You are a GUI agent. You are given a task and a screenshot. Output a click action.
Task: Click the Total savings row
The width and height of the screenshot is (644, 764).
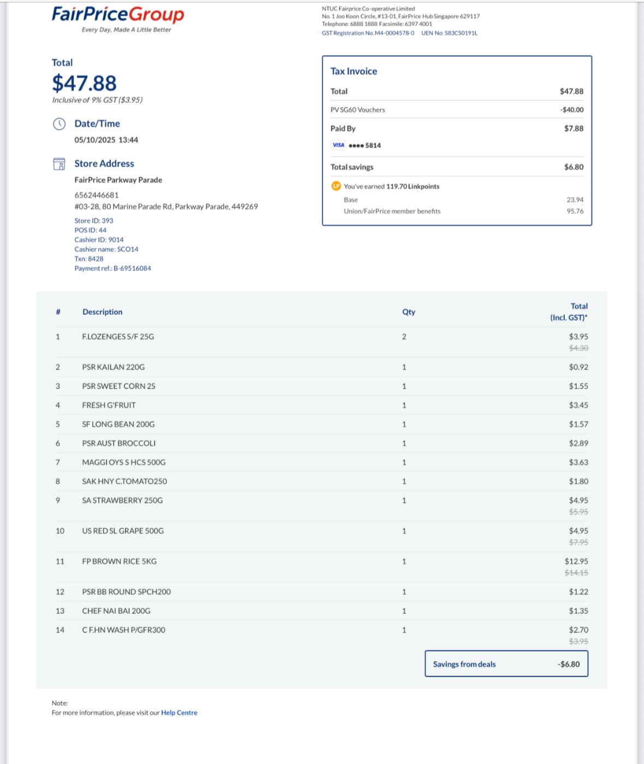coord(457,167)
